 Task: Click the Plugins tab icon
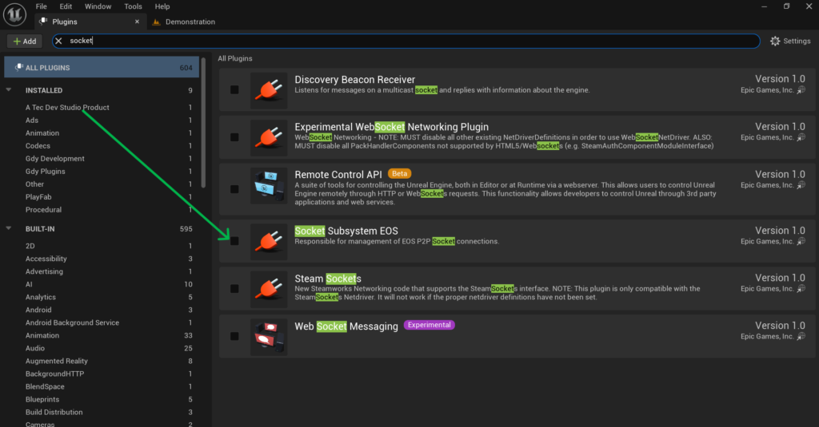(x=43, y=22)
